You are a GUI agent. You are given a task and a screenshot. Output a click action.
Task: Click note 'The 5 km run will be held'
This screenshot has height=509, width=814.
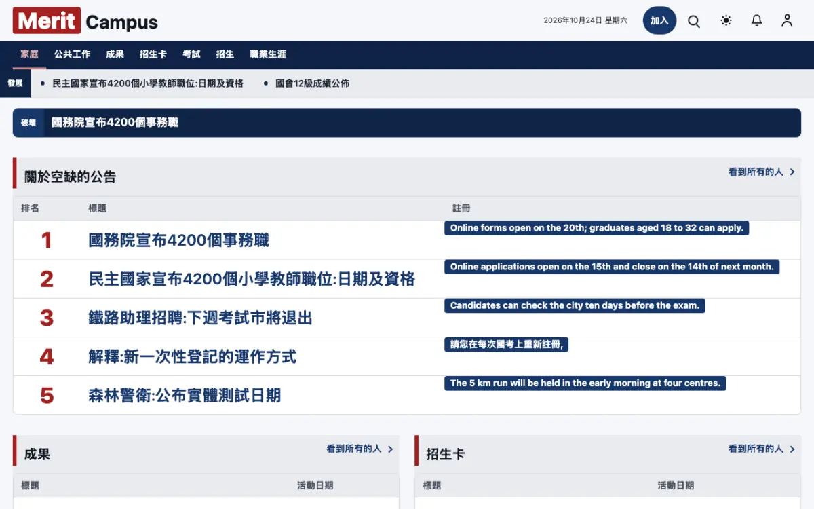585,383
